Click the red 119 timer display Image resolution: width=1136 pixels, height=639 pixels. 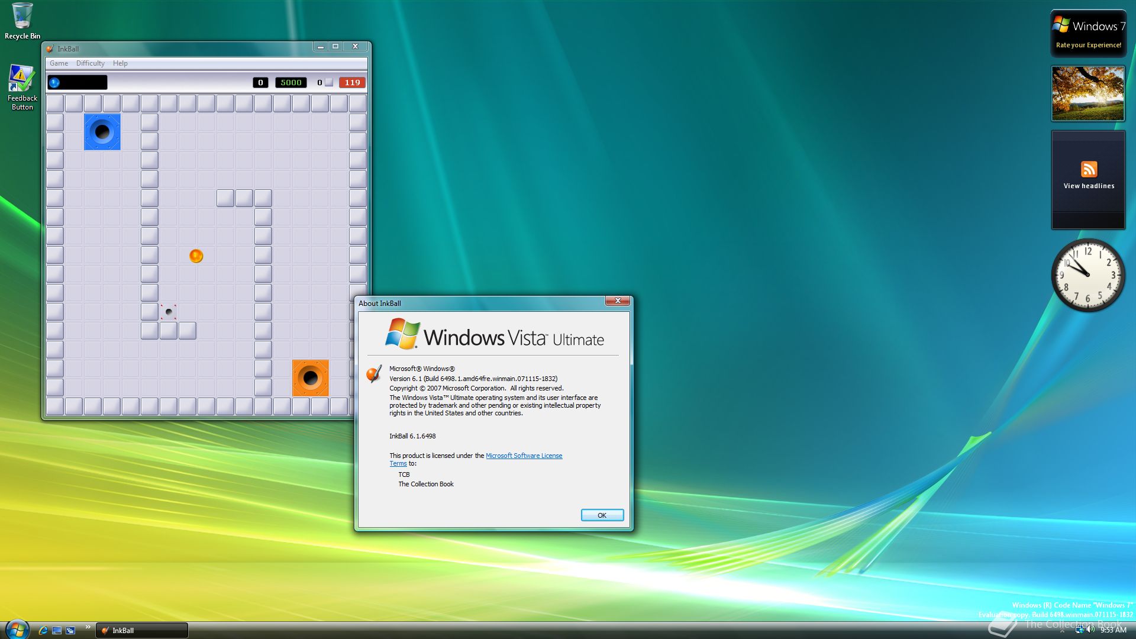352,82
